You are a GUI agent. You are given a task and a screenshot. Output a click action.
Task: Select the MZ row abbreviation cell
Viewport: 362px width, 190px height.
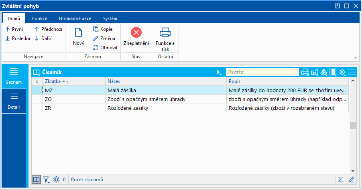(74, 90)
